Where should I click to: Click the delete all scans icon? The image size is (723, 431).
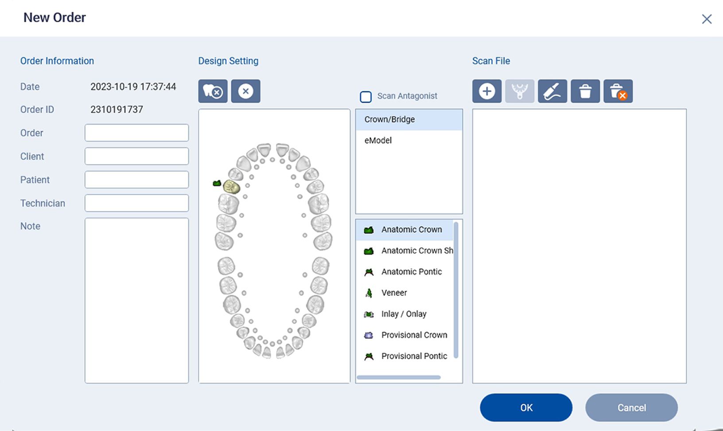[618, 91]
